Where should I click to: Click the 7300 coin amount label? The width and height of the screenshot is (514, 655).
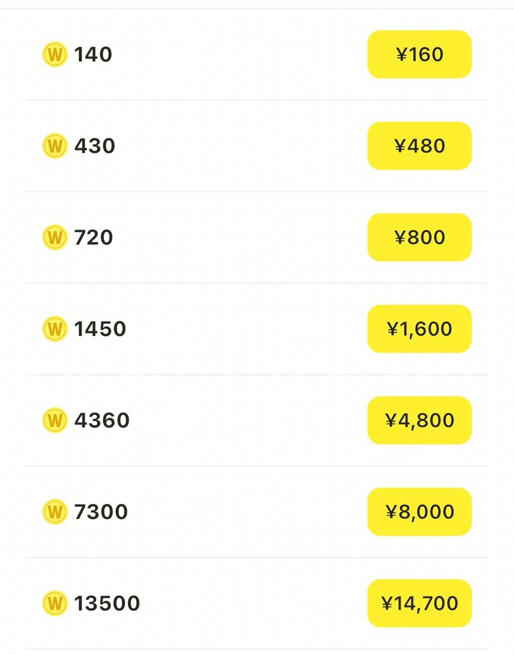pos(101,512)
